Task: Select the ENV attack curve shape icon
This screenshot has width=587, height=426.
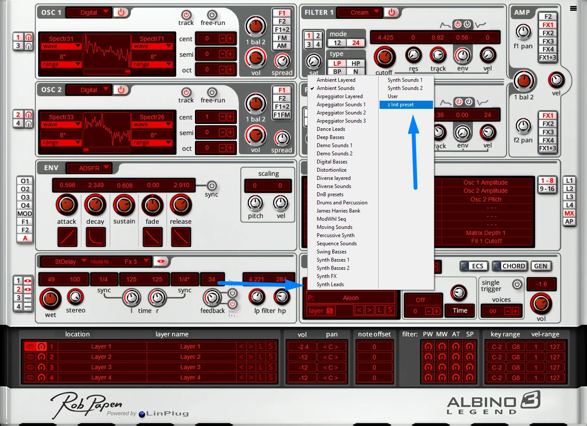Action: pyautogui.click(x=67, y=237)
